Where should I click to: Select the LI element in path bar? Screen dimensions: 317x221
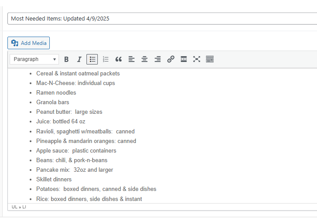24,207
